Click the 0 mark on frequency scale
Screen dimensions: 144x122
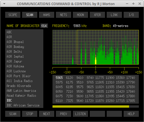(96, 72)
